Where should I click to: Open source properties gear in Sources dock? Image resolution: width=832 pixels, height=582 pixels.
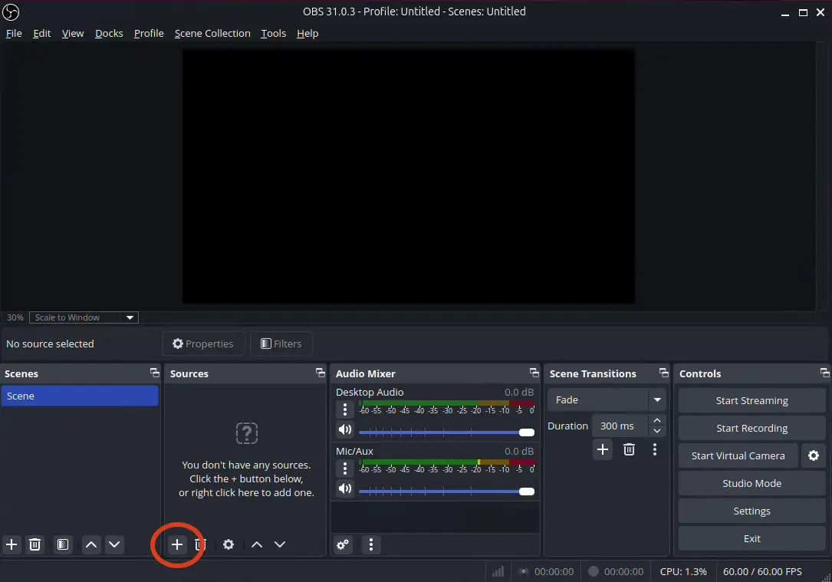229,544
